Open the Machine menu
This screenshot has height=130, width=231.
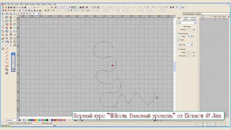click(x=44, y=4)
